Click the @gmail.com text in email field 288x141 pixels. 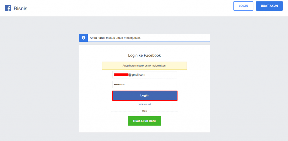137,75
